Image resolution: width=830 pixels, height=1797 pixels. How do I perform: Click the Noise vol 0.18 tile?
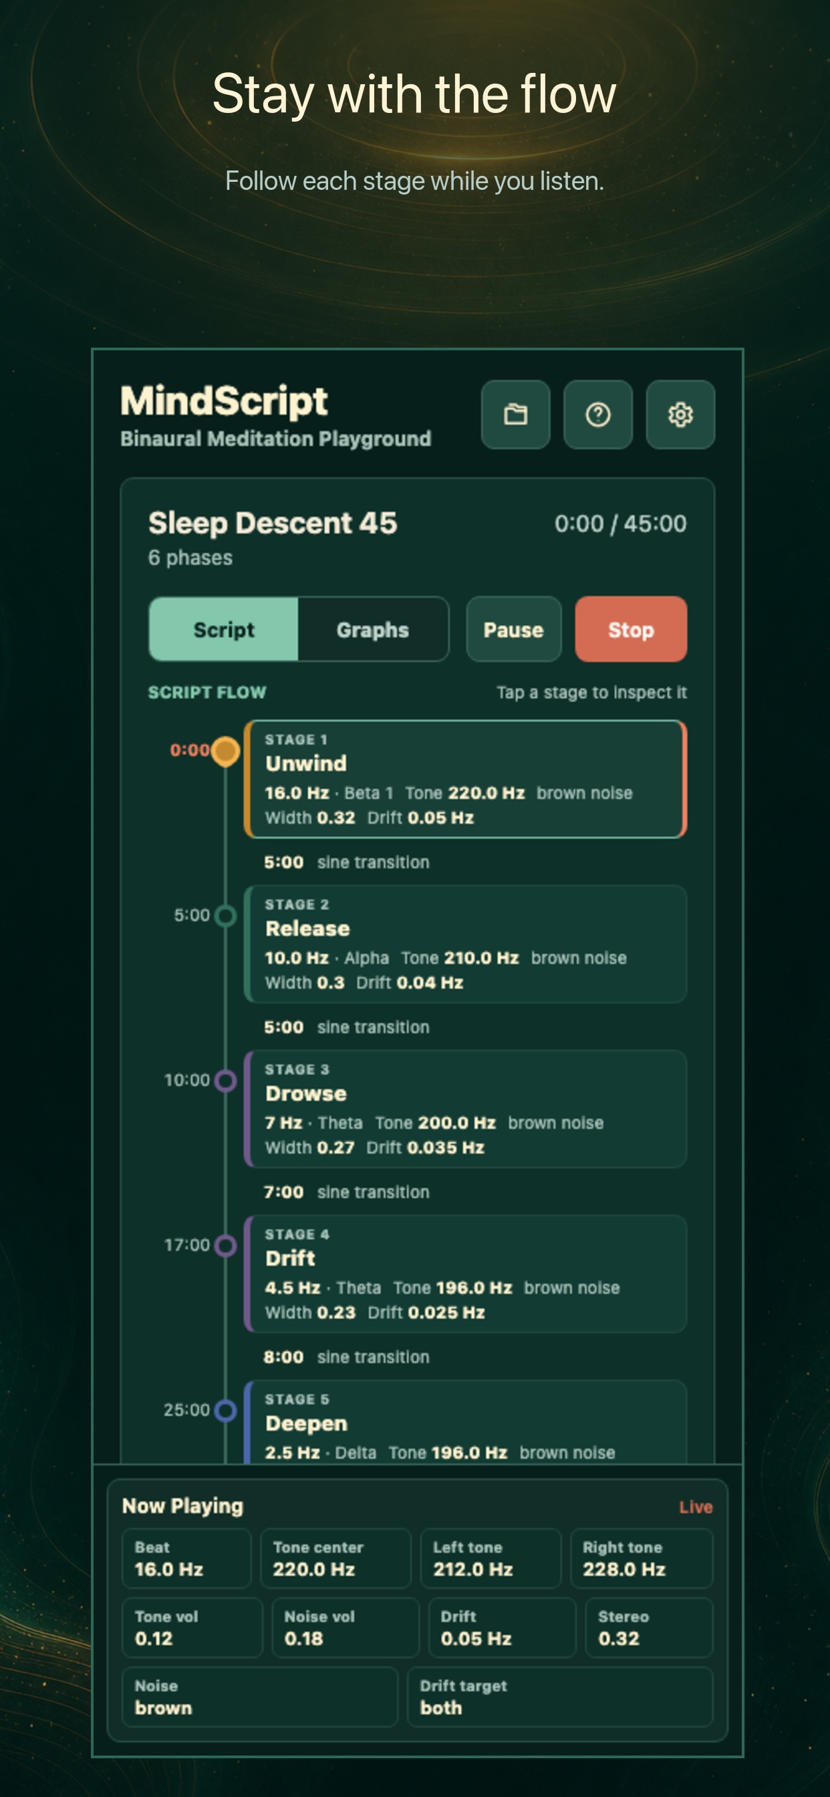(x=345, y=1627)
